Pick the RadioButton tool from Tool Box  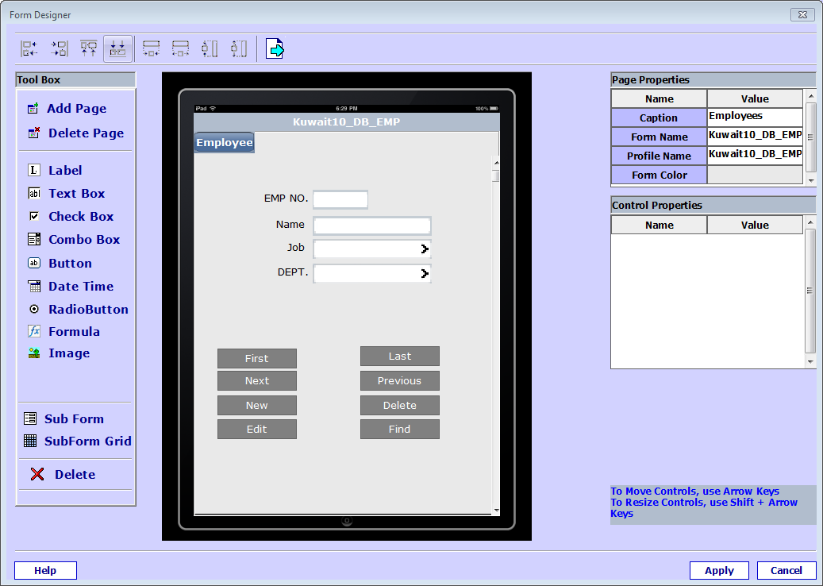click(x=87, y=310)
